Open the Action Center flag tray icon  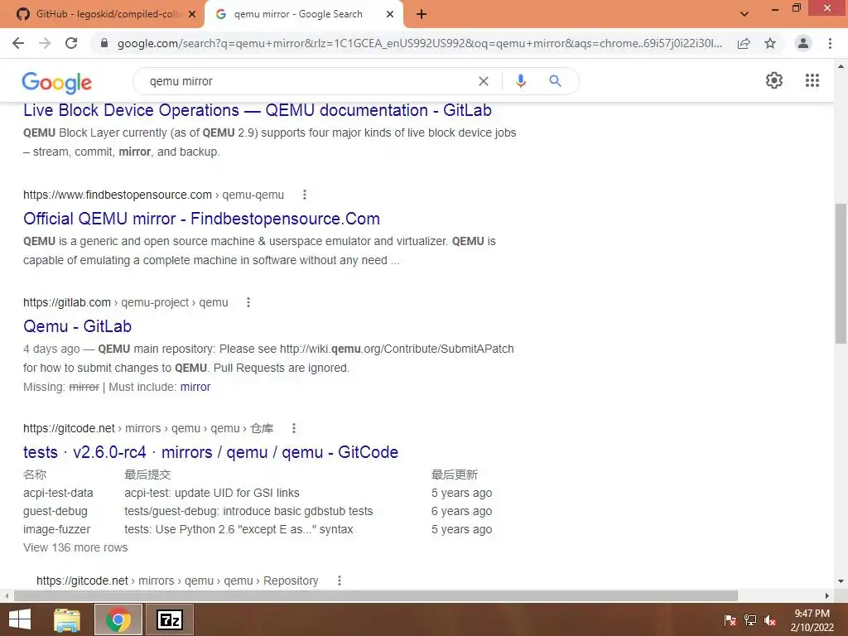730,620
